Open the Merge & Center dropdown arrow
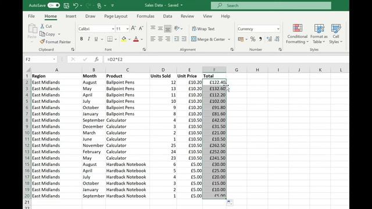372x209 pixels. click(x=229, y=39)
